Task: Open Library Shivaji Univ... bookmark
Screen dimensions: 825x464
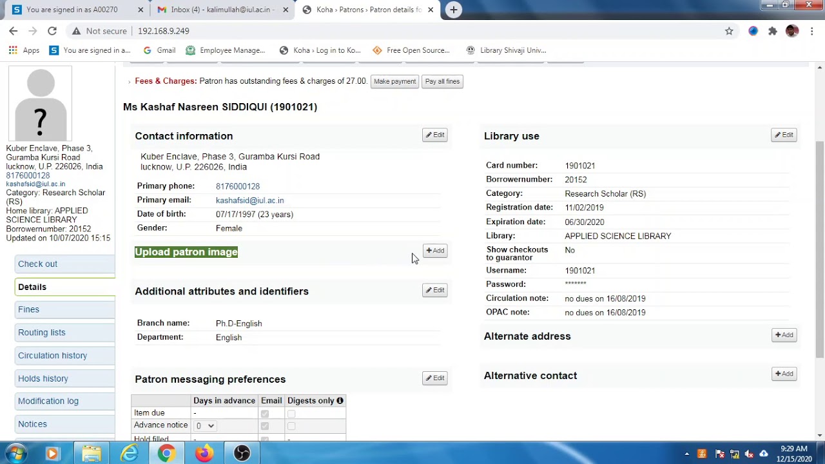Action: [x=506, y=50]
